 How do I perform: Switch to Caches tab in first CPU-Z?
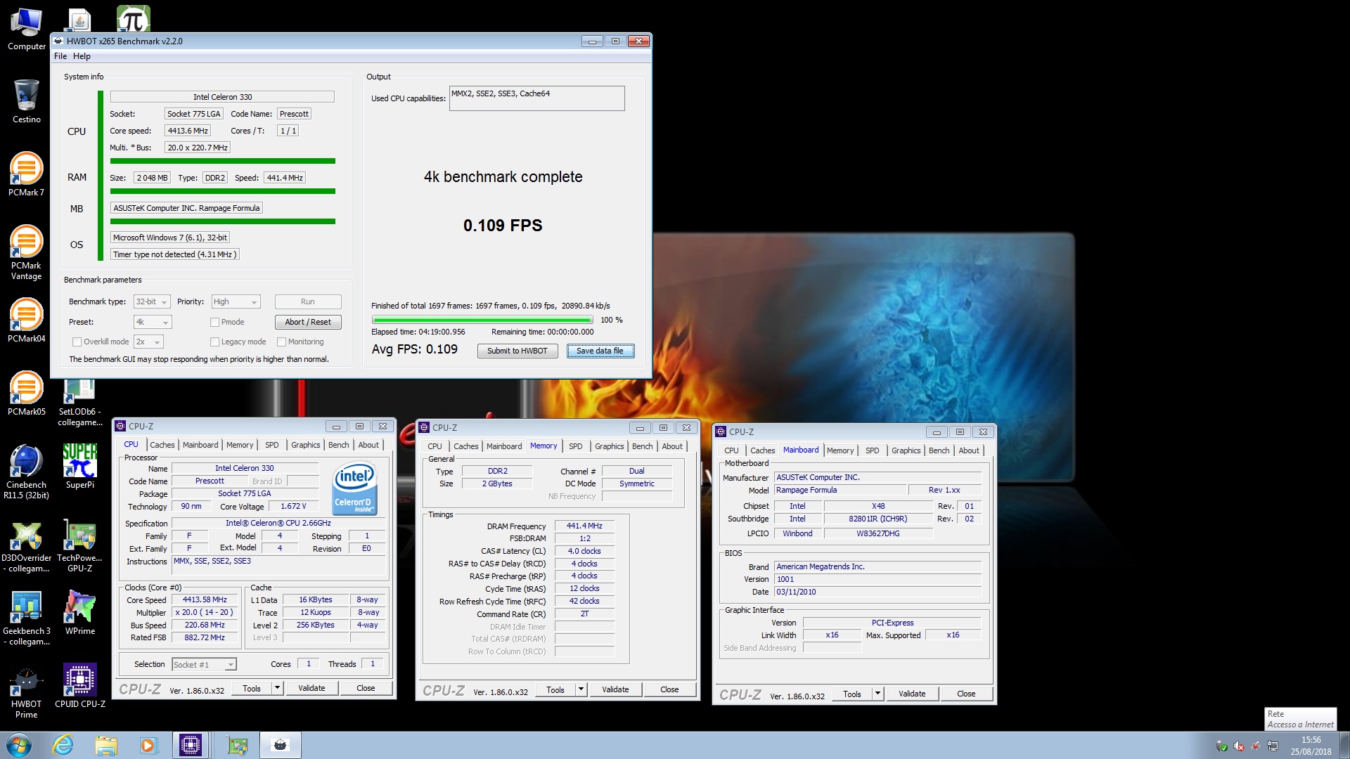coord(162,445)
